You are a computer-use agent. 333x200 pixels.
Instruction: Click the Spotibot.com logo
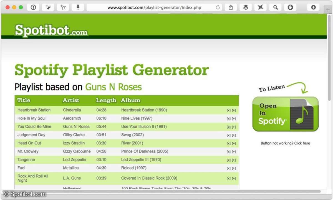click(x=51, y=30)
